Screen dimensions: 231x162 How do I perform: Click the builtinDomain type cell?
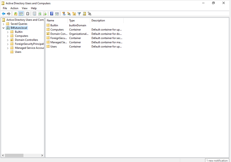click(78, 25)
